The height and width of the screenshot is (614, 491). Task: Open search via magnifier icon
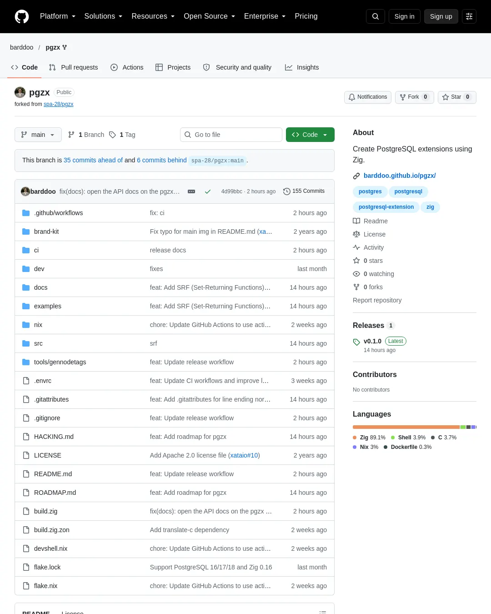[376, 16]
